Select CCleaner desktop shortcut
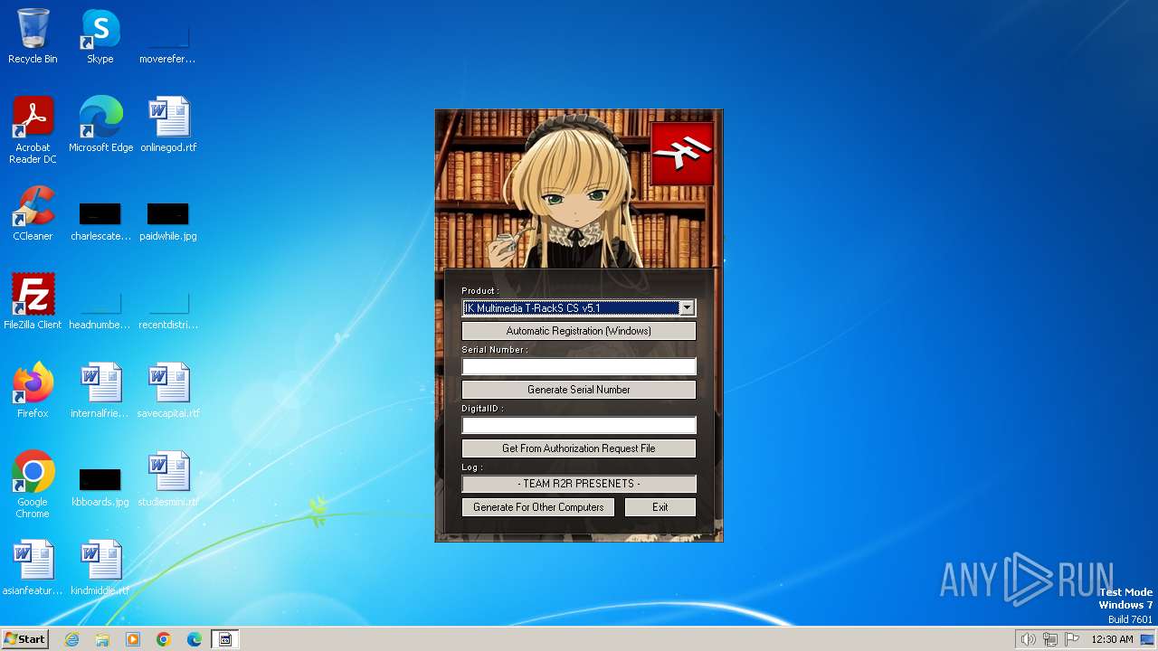 [33, 214]
